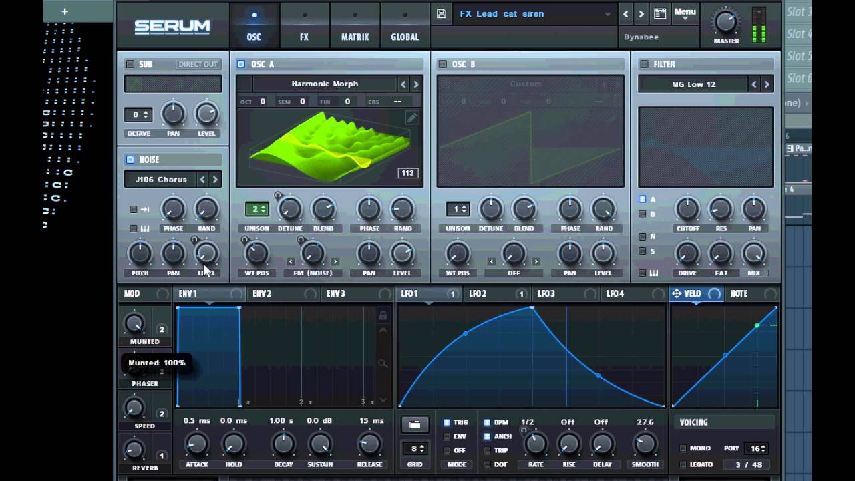Viewport: 855px width, 481px height.
Task: Click the VELO tab move-arrows icon
Action: point(677,293)
